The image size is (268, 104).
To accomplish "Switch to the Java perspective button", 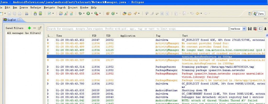I will [259, 14].
